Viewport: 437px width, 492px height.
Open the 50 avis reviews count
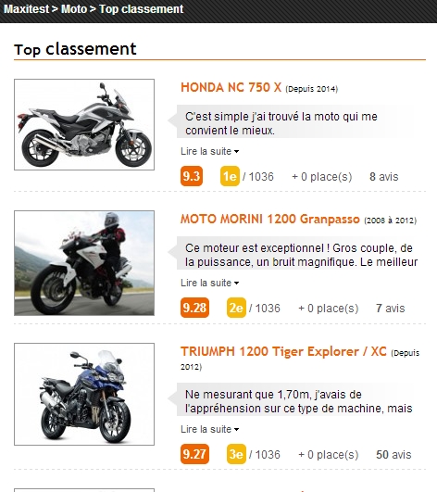click(393, 455)
